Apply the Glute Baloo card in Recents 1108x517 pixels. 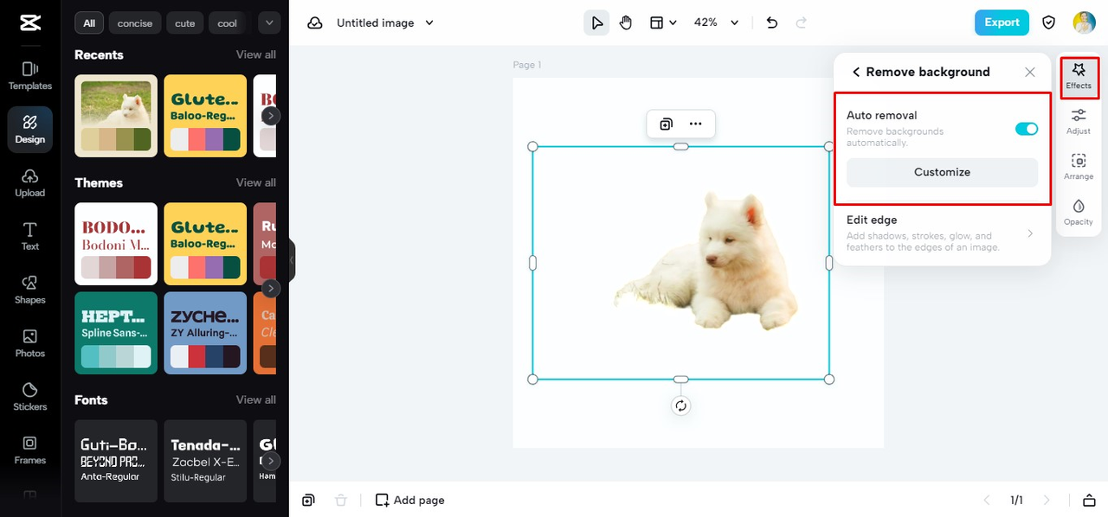point(205,116)
